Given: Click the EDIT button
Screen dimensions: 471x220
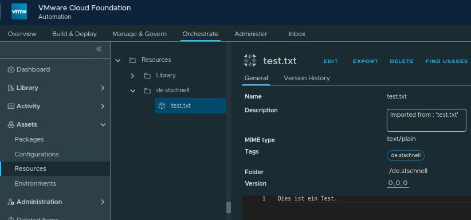Looking at the screenshot, I should pyautogui.click(x=331, y=61).
